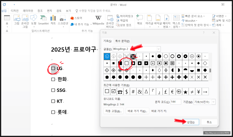
Task: Open Shortcut Key (바로 가기 키) settings
Action: click(x=137, y=111)
